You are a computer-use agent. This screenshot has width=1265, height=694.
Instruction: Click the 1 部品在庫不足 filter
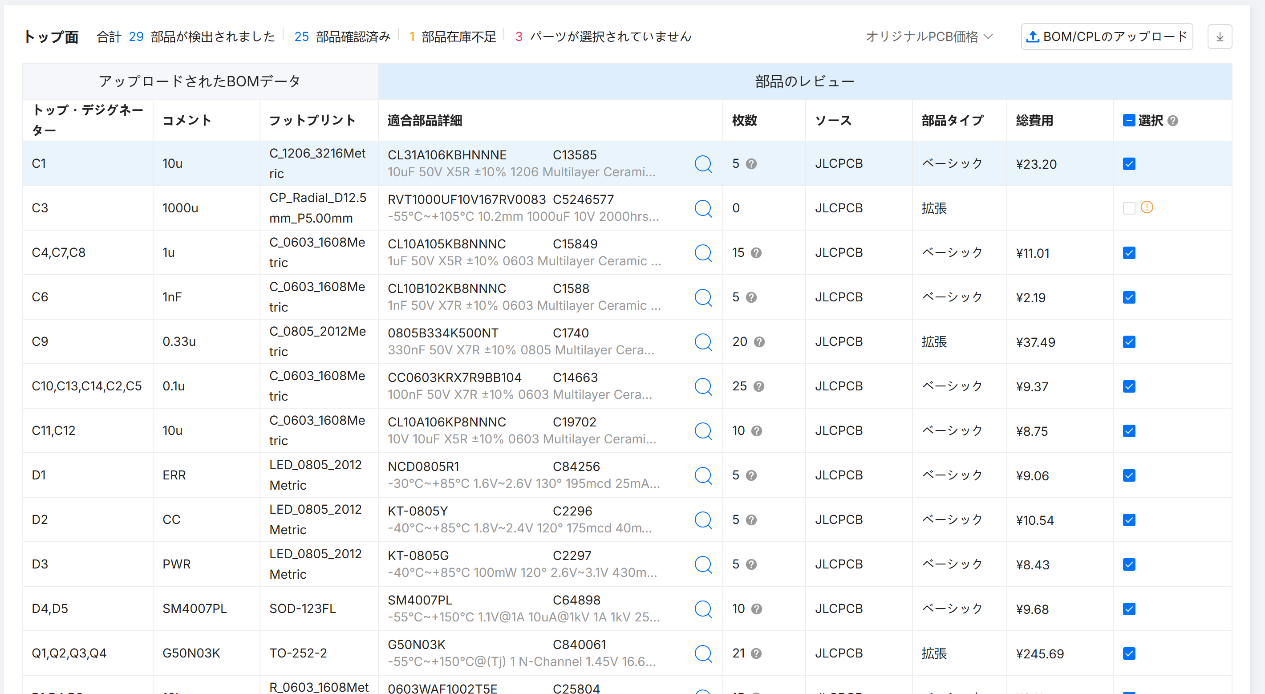pyautogui.click(x=452, y=37)
